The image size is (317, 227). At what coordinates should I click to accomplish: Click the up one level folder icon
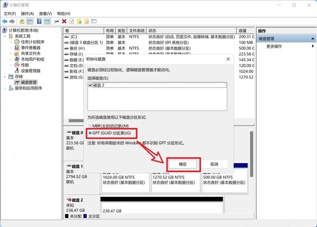point(22,21)
